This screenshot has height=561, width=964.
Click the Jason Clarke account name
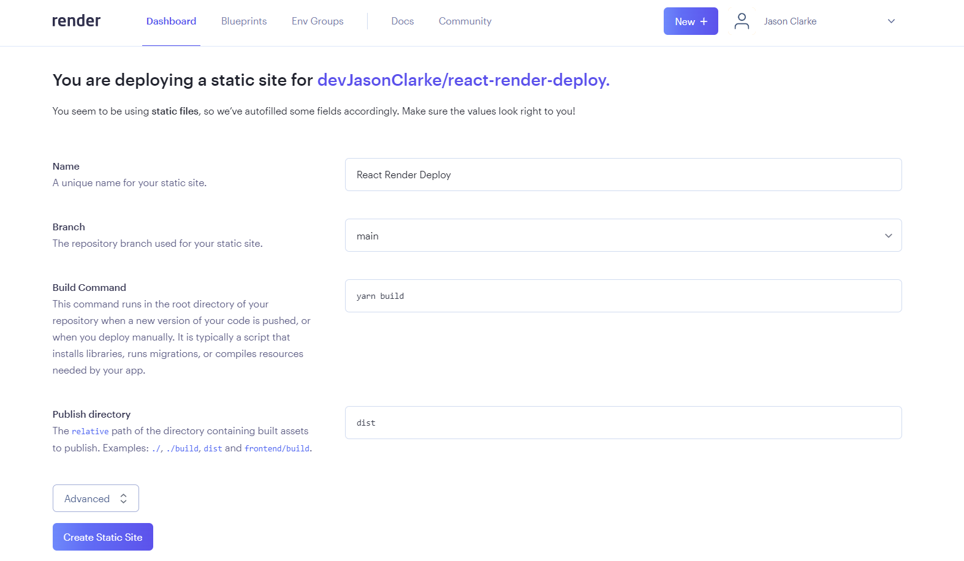coord(789,21)
